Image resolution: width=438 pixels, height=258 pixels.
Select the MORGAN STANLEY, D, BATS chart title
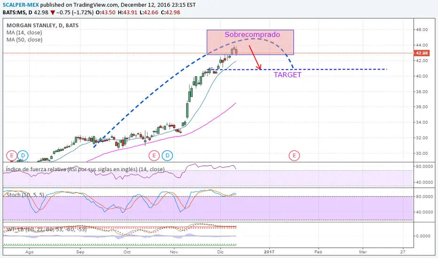(x=42, y=25)
